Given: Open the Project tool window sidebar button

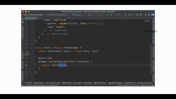Looking at the screenshot, I should pyautogui.click(x=23, y=20).
